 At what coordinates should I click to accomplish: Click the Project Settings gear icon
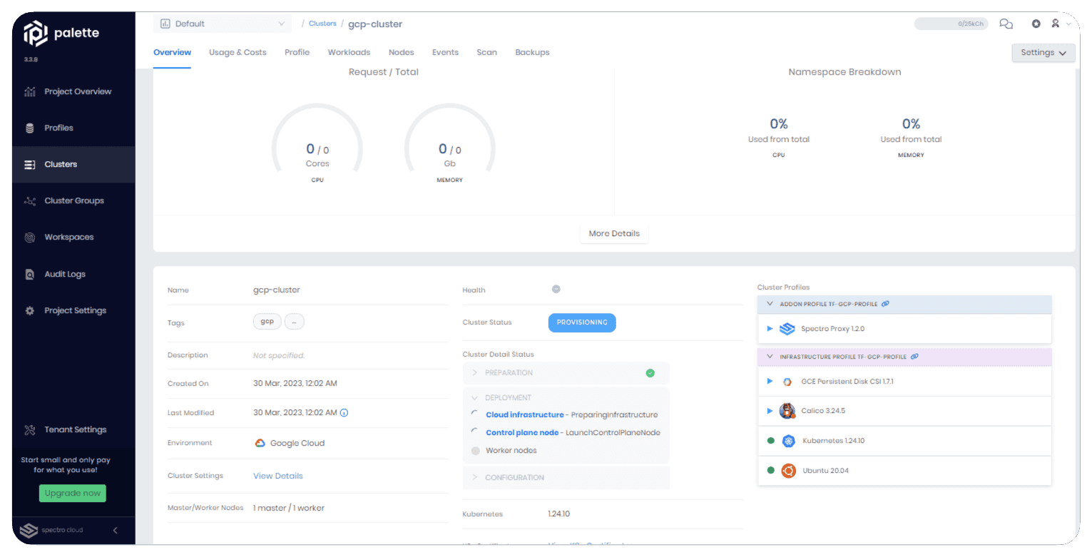(29, 311)
